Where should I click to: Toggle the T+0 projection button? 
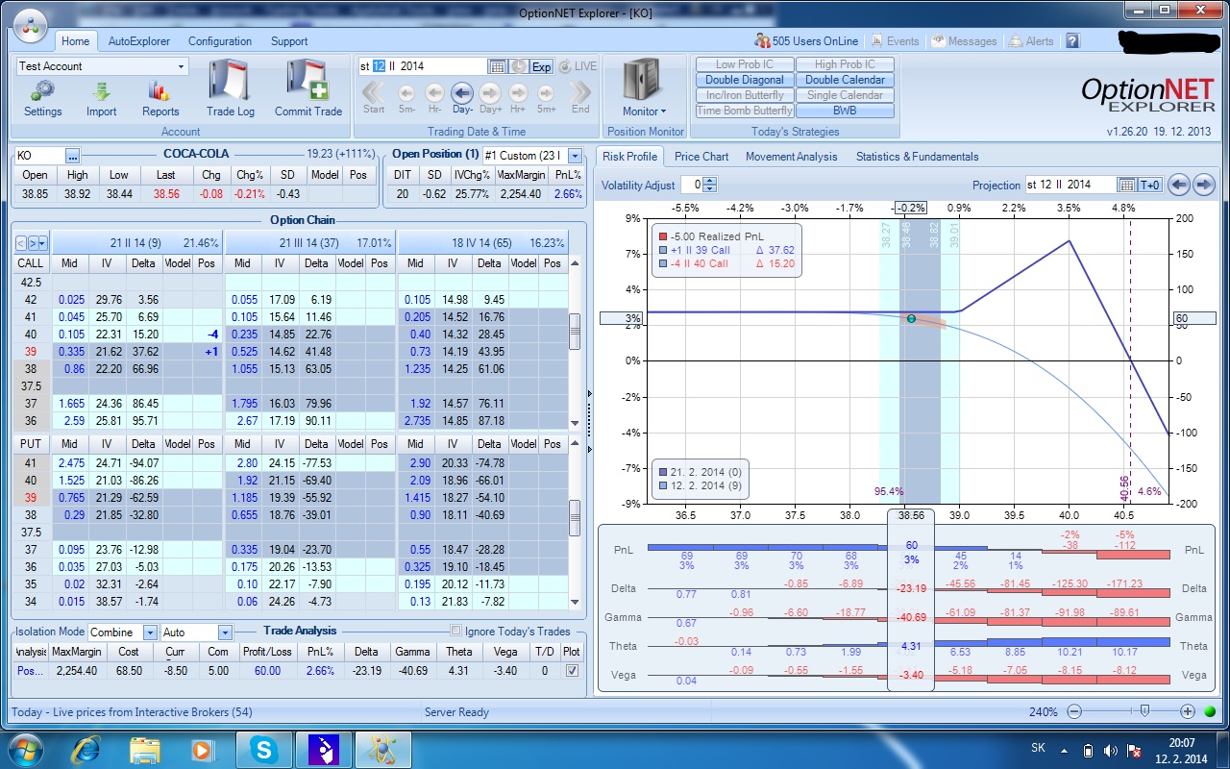[x=1151, y=185]
